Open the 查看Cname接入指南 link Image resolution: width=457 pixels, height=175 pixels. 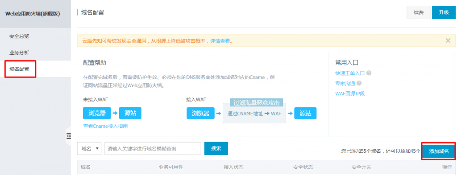105,126
